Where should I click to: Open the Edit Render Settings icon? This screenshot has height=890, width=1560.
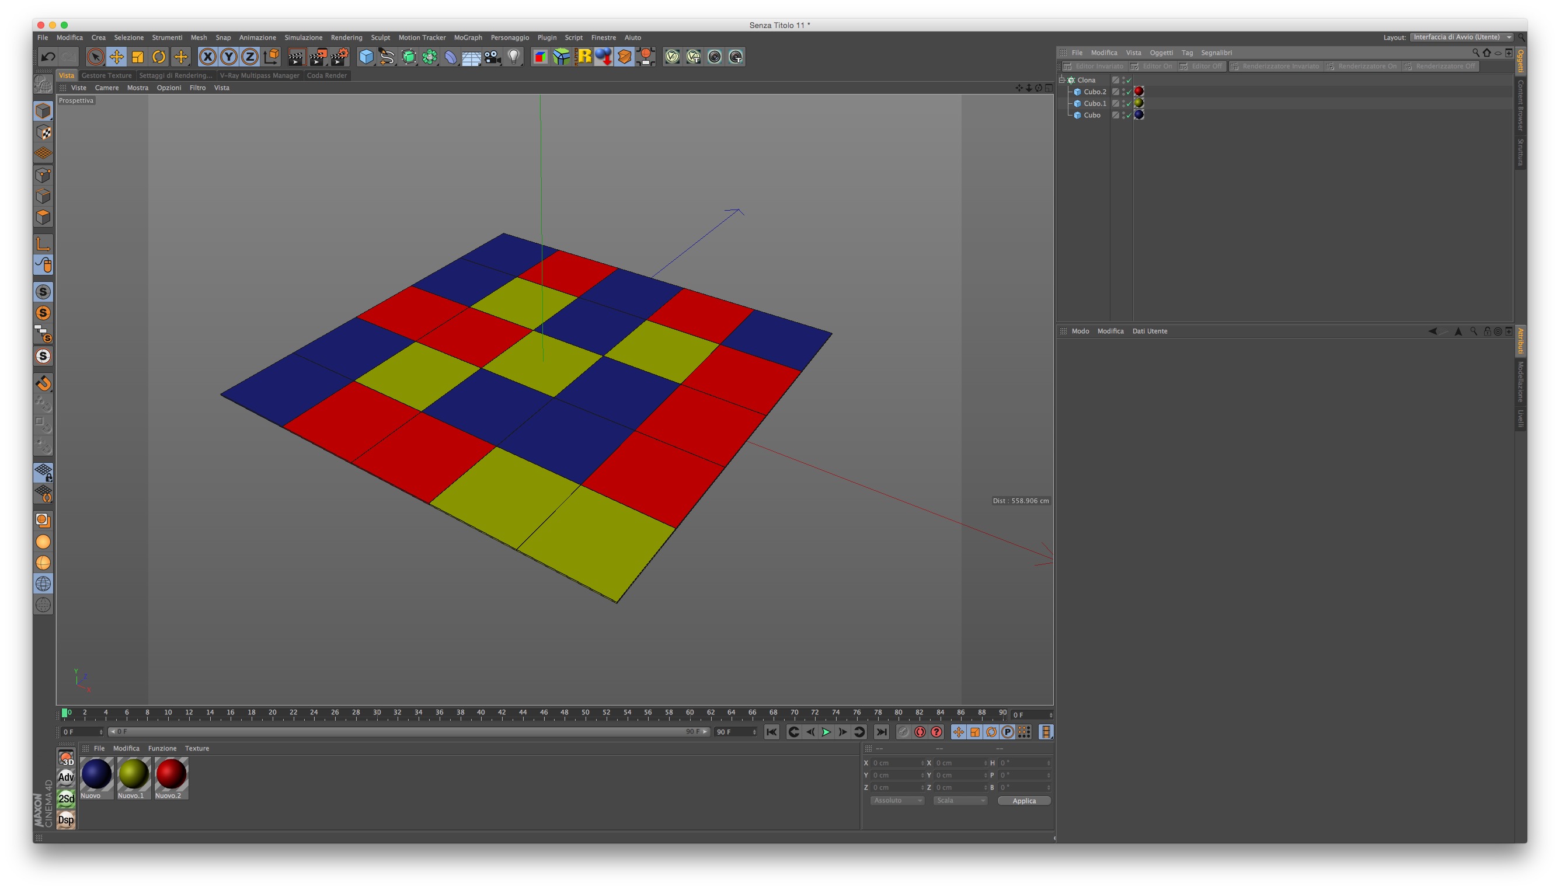point(339,57)
